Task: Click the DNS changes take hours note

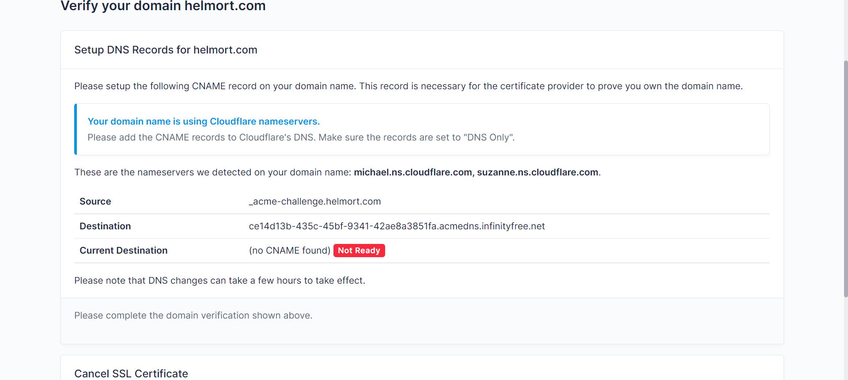Action: [220, 281]
